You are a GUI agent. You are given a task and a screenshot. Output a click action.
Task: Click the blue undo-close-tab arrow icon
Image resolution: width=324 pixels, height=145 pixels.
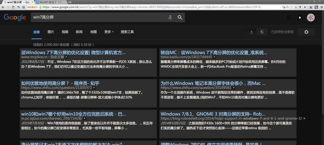18,7
